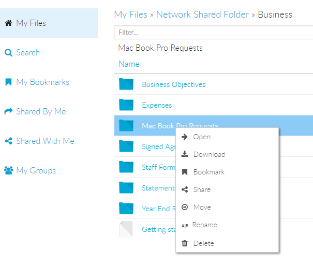Image resolution: width=313 pixels, height=264 pixels.
Task: Click the Shared With Me share icon
Action: tap(9, 141)
